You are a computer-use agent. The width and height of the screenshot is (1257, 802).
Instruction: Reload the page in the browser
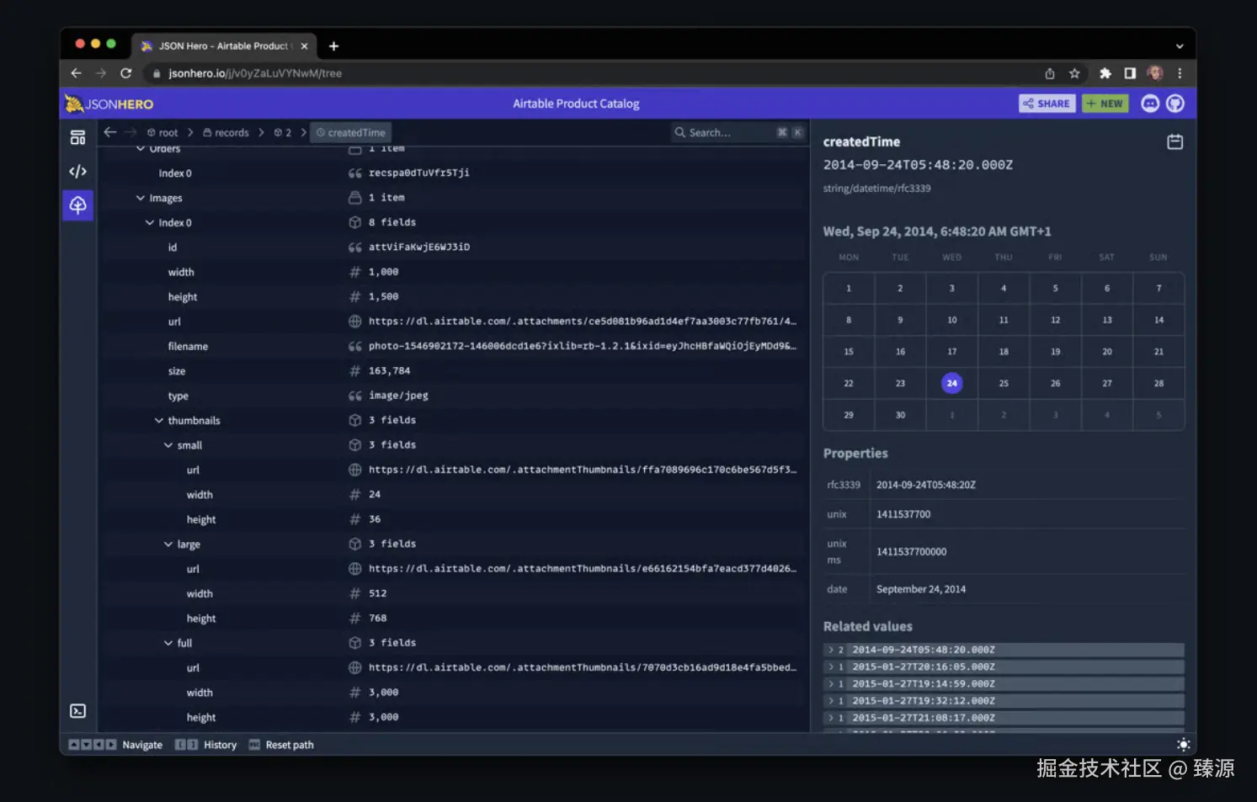[125, 73]
